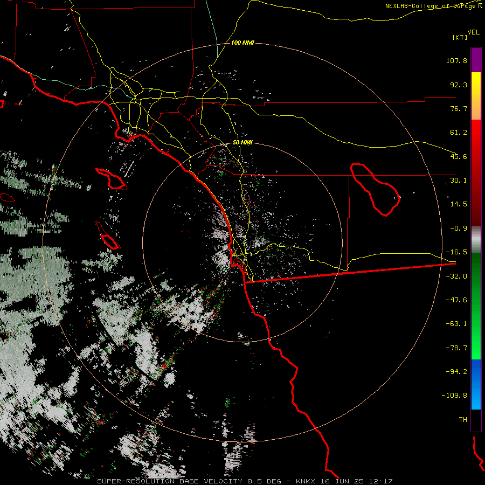The image size is (485, 485).
Task: Click the gray near-zero segment of the color bar
Action: point(476,240)
